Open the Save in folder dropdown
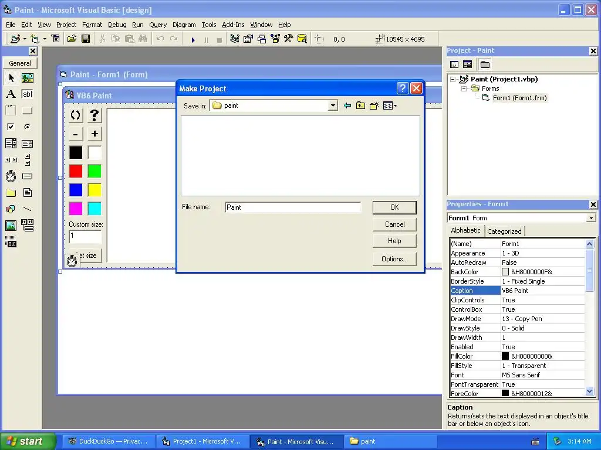Image resolution: width=601 pixels, height=450 pixels. click(x=333, y=105)
